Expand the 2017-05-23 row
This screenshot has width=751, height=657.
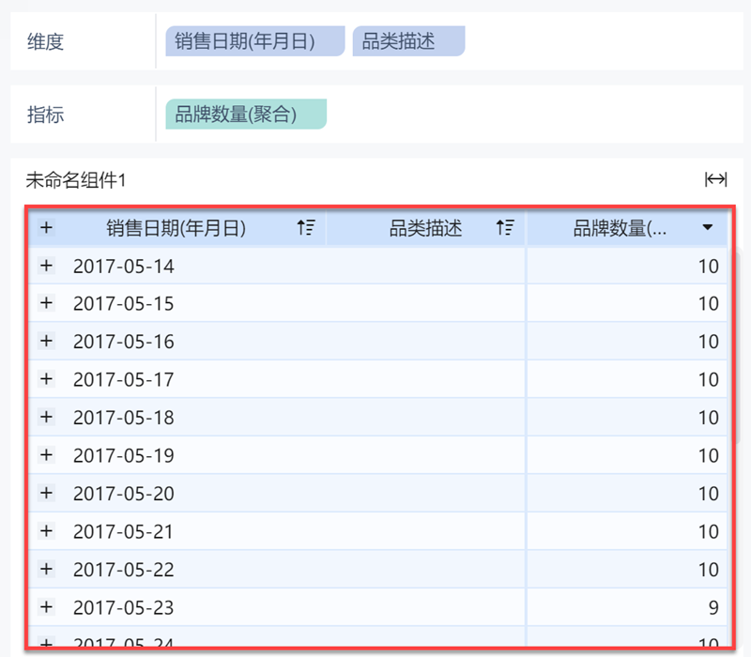(x=47, y=607)
